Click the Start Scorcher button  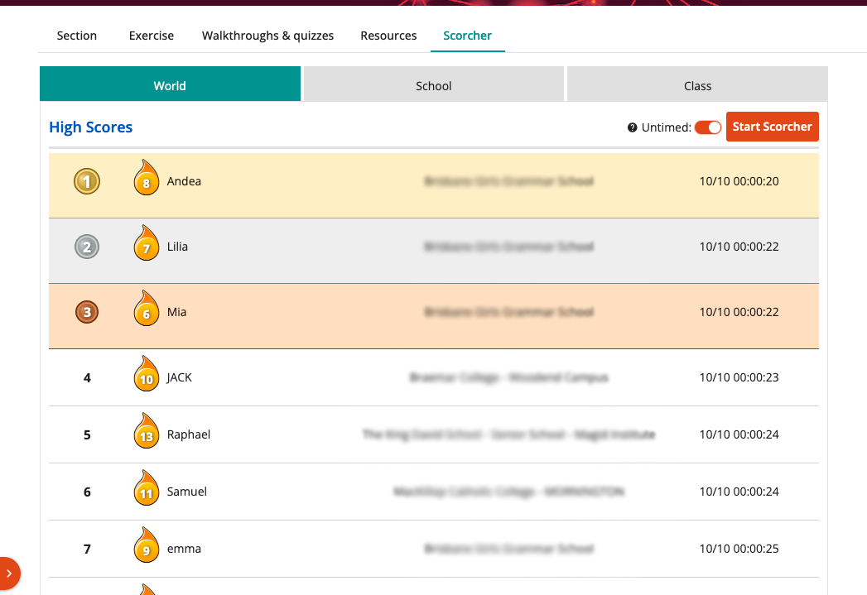[772, 127]
